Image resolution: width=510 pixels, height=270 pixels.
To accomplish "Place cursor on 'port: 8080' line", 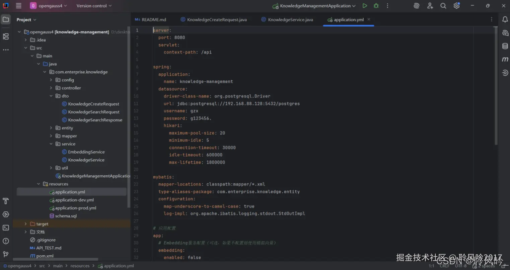I will click(171, 37).
